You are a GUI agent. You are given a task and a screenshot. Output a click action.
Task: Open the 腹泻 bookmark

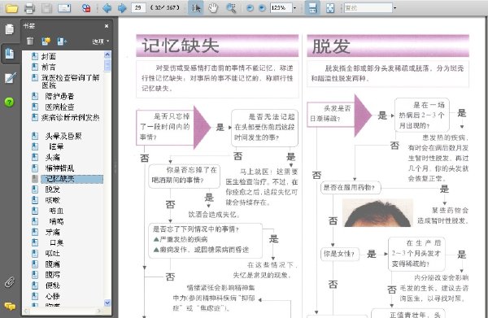point(53,274)
